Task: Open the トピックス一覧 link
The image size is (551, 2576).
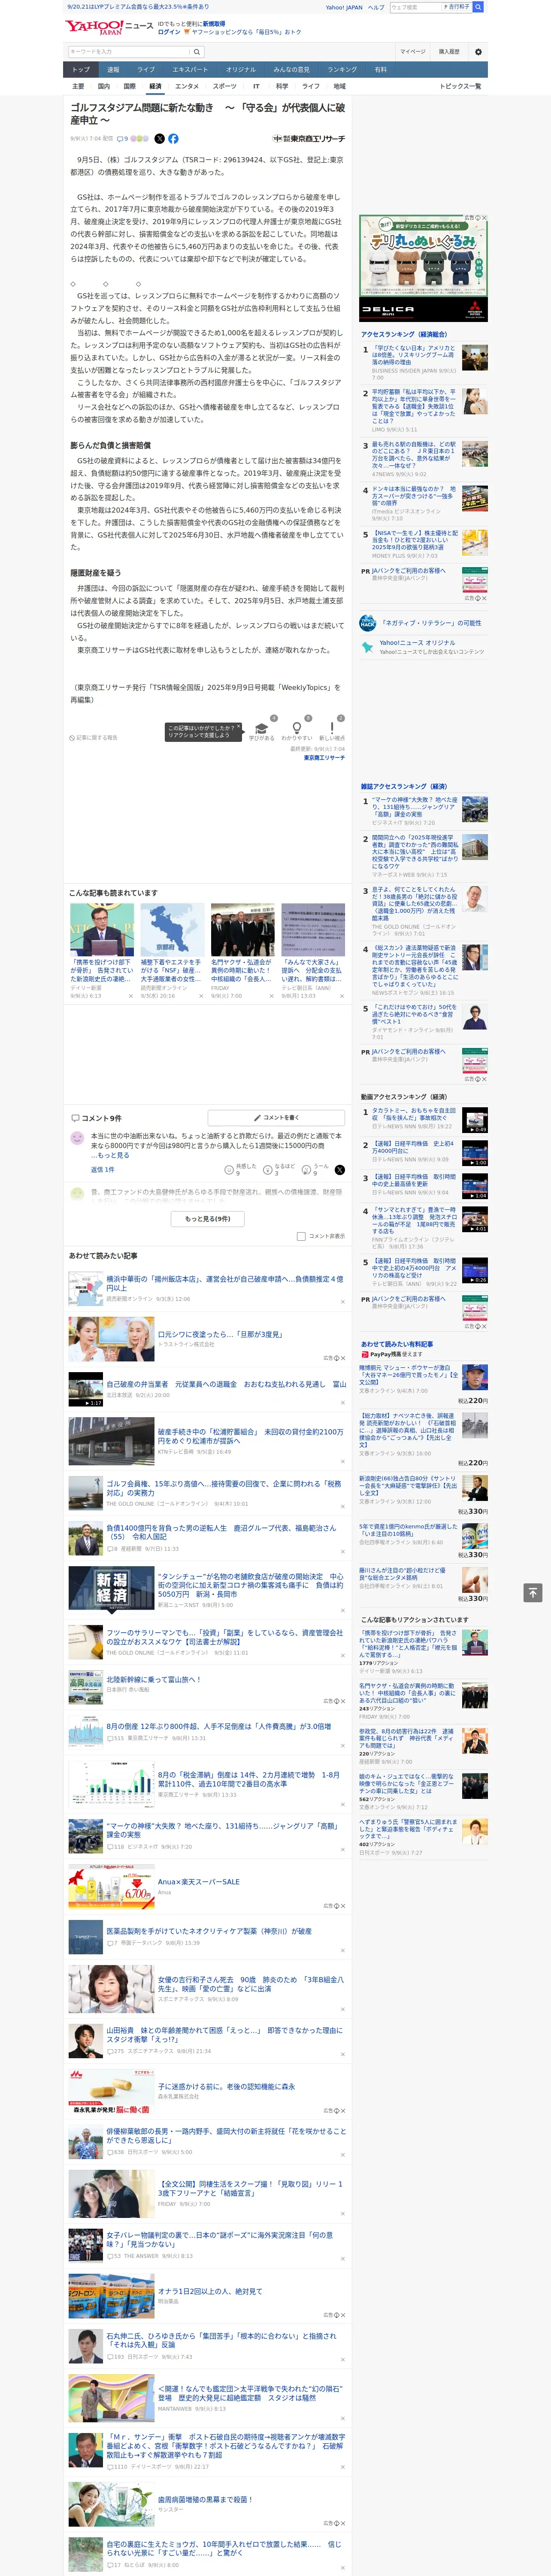Action: pyautogui.click(x=461, y=86)
